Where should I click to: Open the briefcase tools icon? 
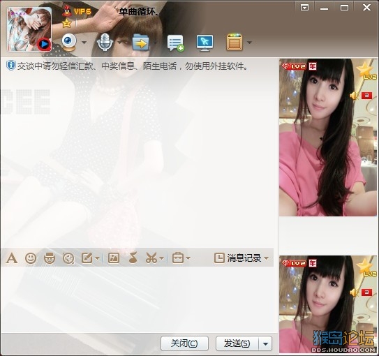pos(178,258)
